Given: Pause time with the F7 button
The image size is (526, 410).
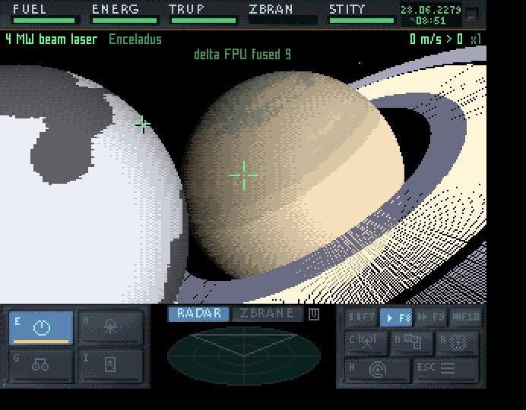Looking at the screenshot, I should click(361, 317).
